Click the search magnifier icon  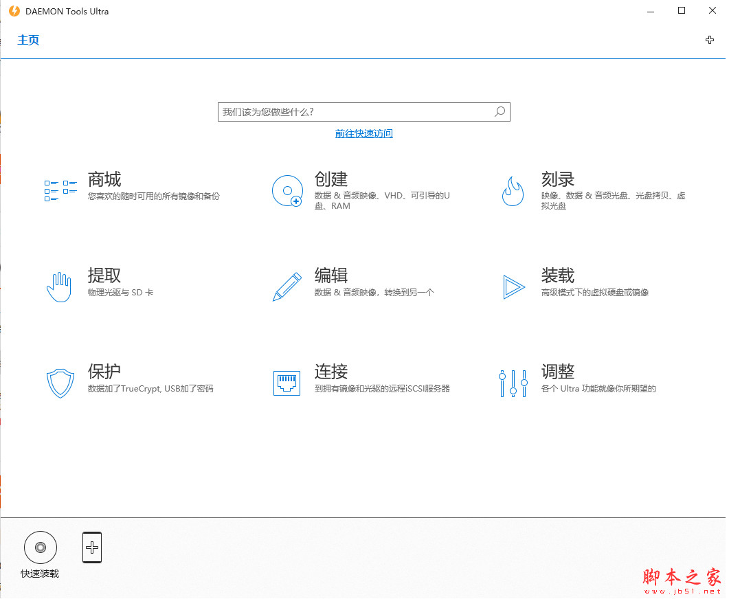tap(500, 111)
